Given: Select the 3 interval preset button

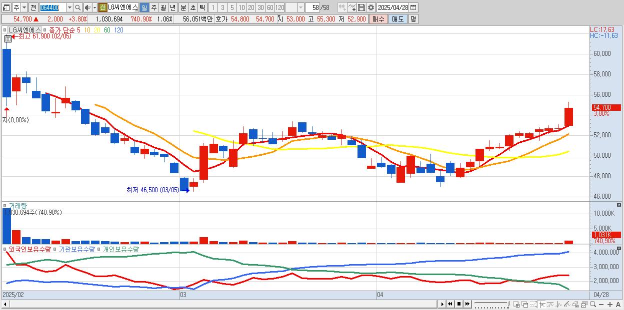Looking at the screenshot, I should 222,7.
